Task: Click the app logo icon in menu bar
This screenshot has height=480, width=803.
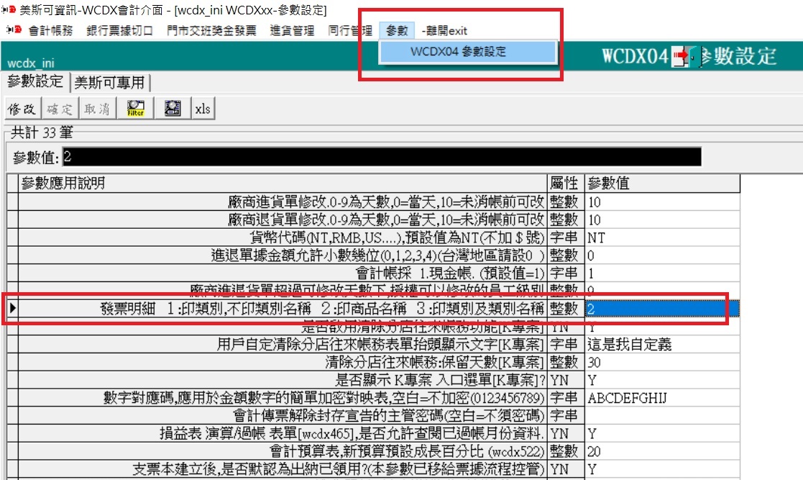Action: click(12, 30)
